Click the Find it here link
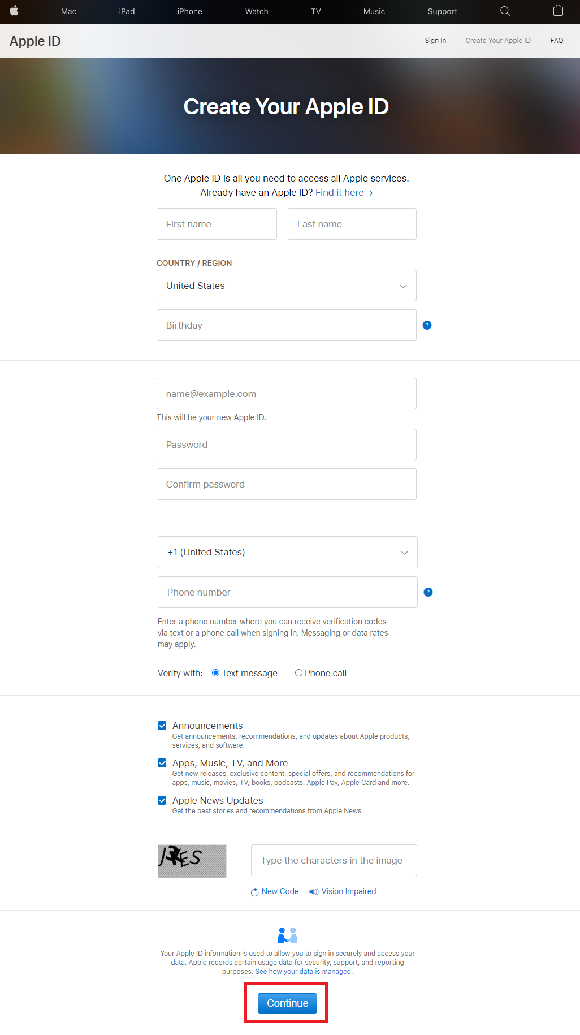This screenshot has width=580, height=1035. coord(344,192)
